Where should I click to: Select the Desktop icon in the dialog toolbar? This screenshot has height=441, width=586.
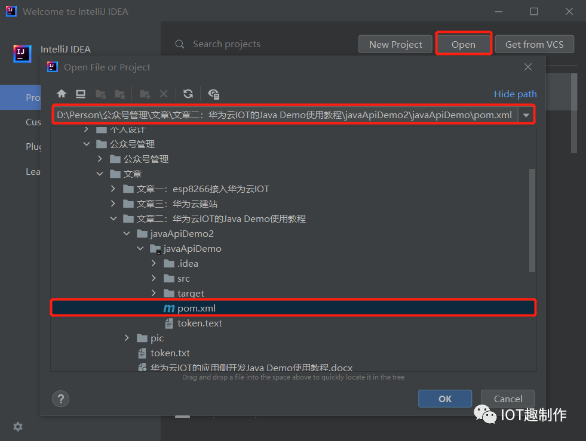[79, 94]
